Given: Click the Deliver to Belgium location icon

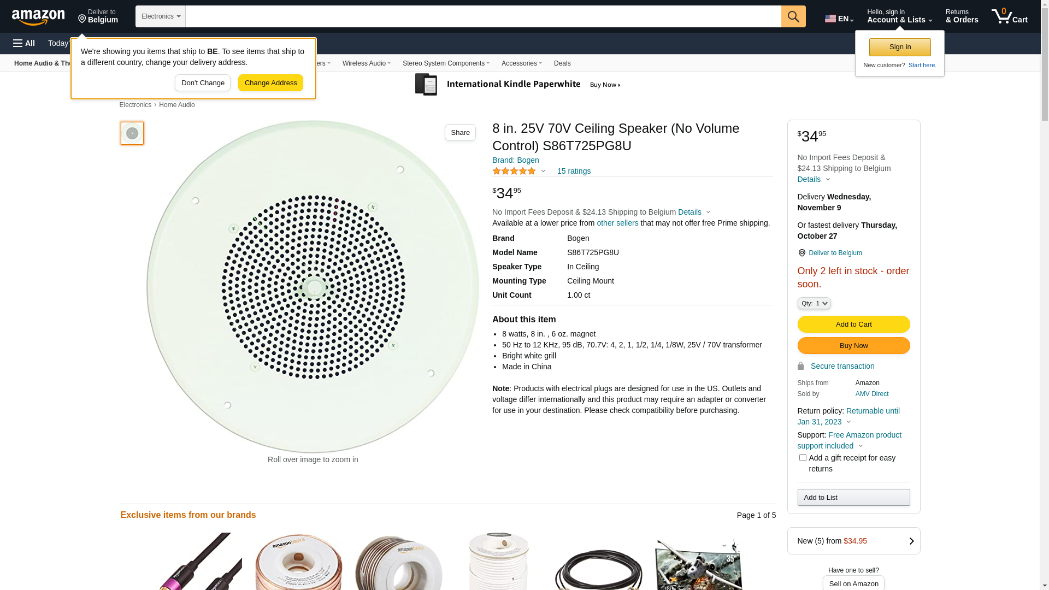Looking at the screenshot, I should (x=802, y=253).
